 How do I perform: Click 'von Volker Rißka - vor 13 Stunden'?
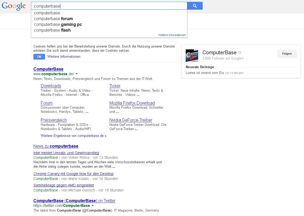pos(90,158)
